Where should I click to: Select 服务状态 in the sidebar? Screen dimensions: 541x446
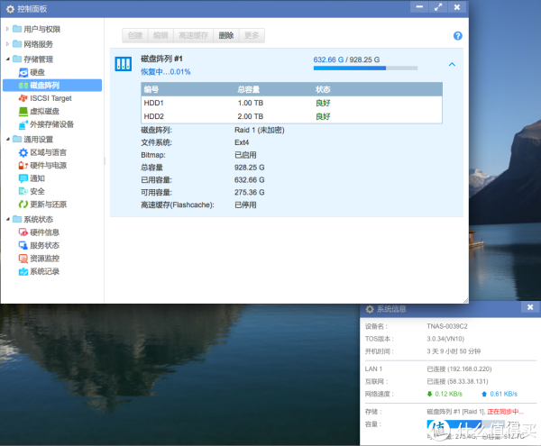tap(44, 245)
